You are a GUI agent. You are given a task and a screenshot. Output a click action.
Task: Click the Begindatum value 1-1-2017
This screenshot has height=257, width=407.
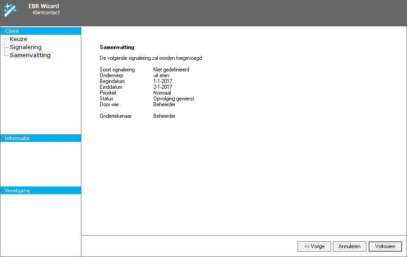163,81
